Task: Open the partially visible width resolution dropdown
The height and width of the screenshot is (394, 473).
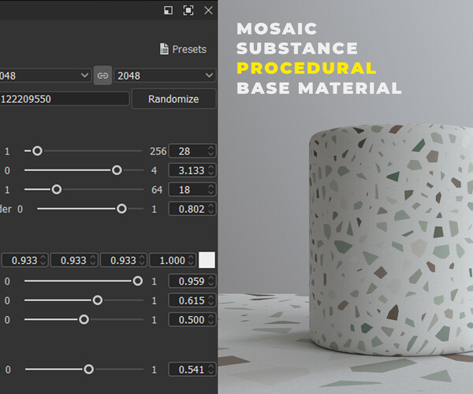Action: point(45,76)
